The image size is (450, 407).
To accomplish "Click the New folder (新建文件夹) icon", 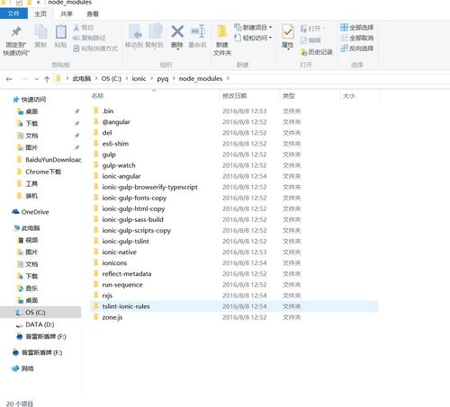I will coord(222,31).
